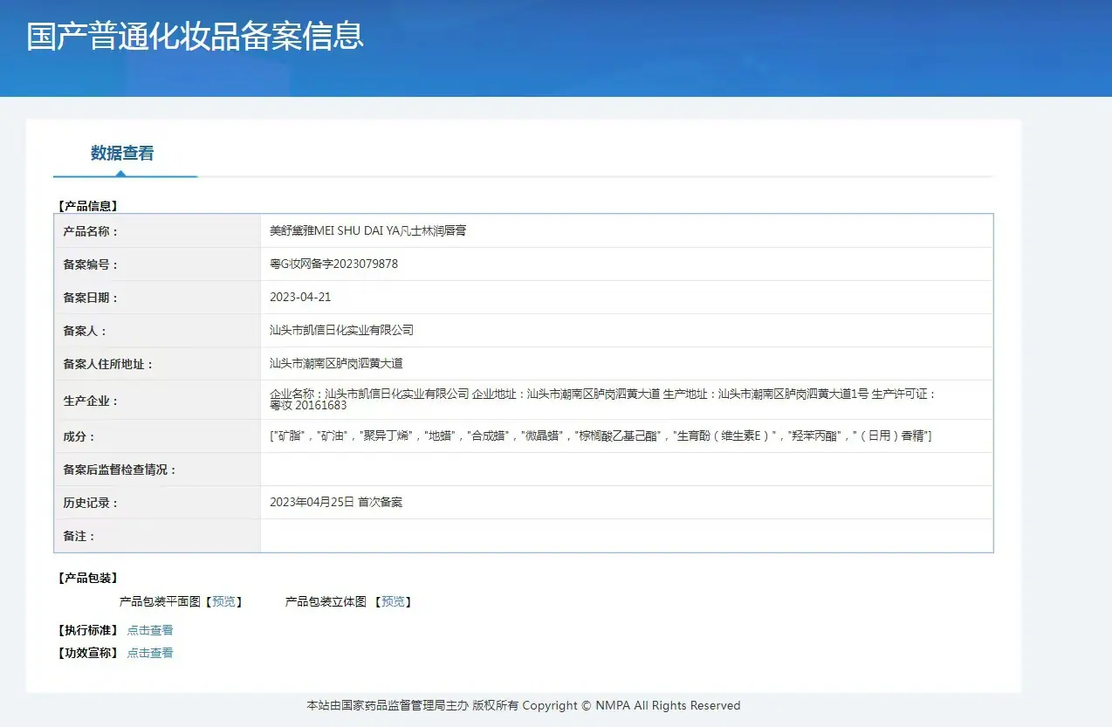Select record number 粤G妆网备字2023079878
The width and height of the screenshot is (1112, 727).
[x=334, y=264]
